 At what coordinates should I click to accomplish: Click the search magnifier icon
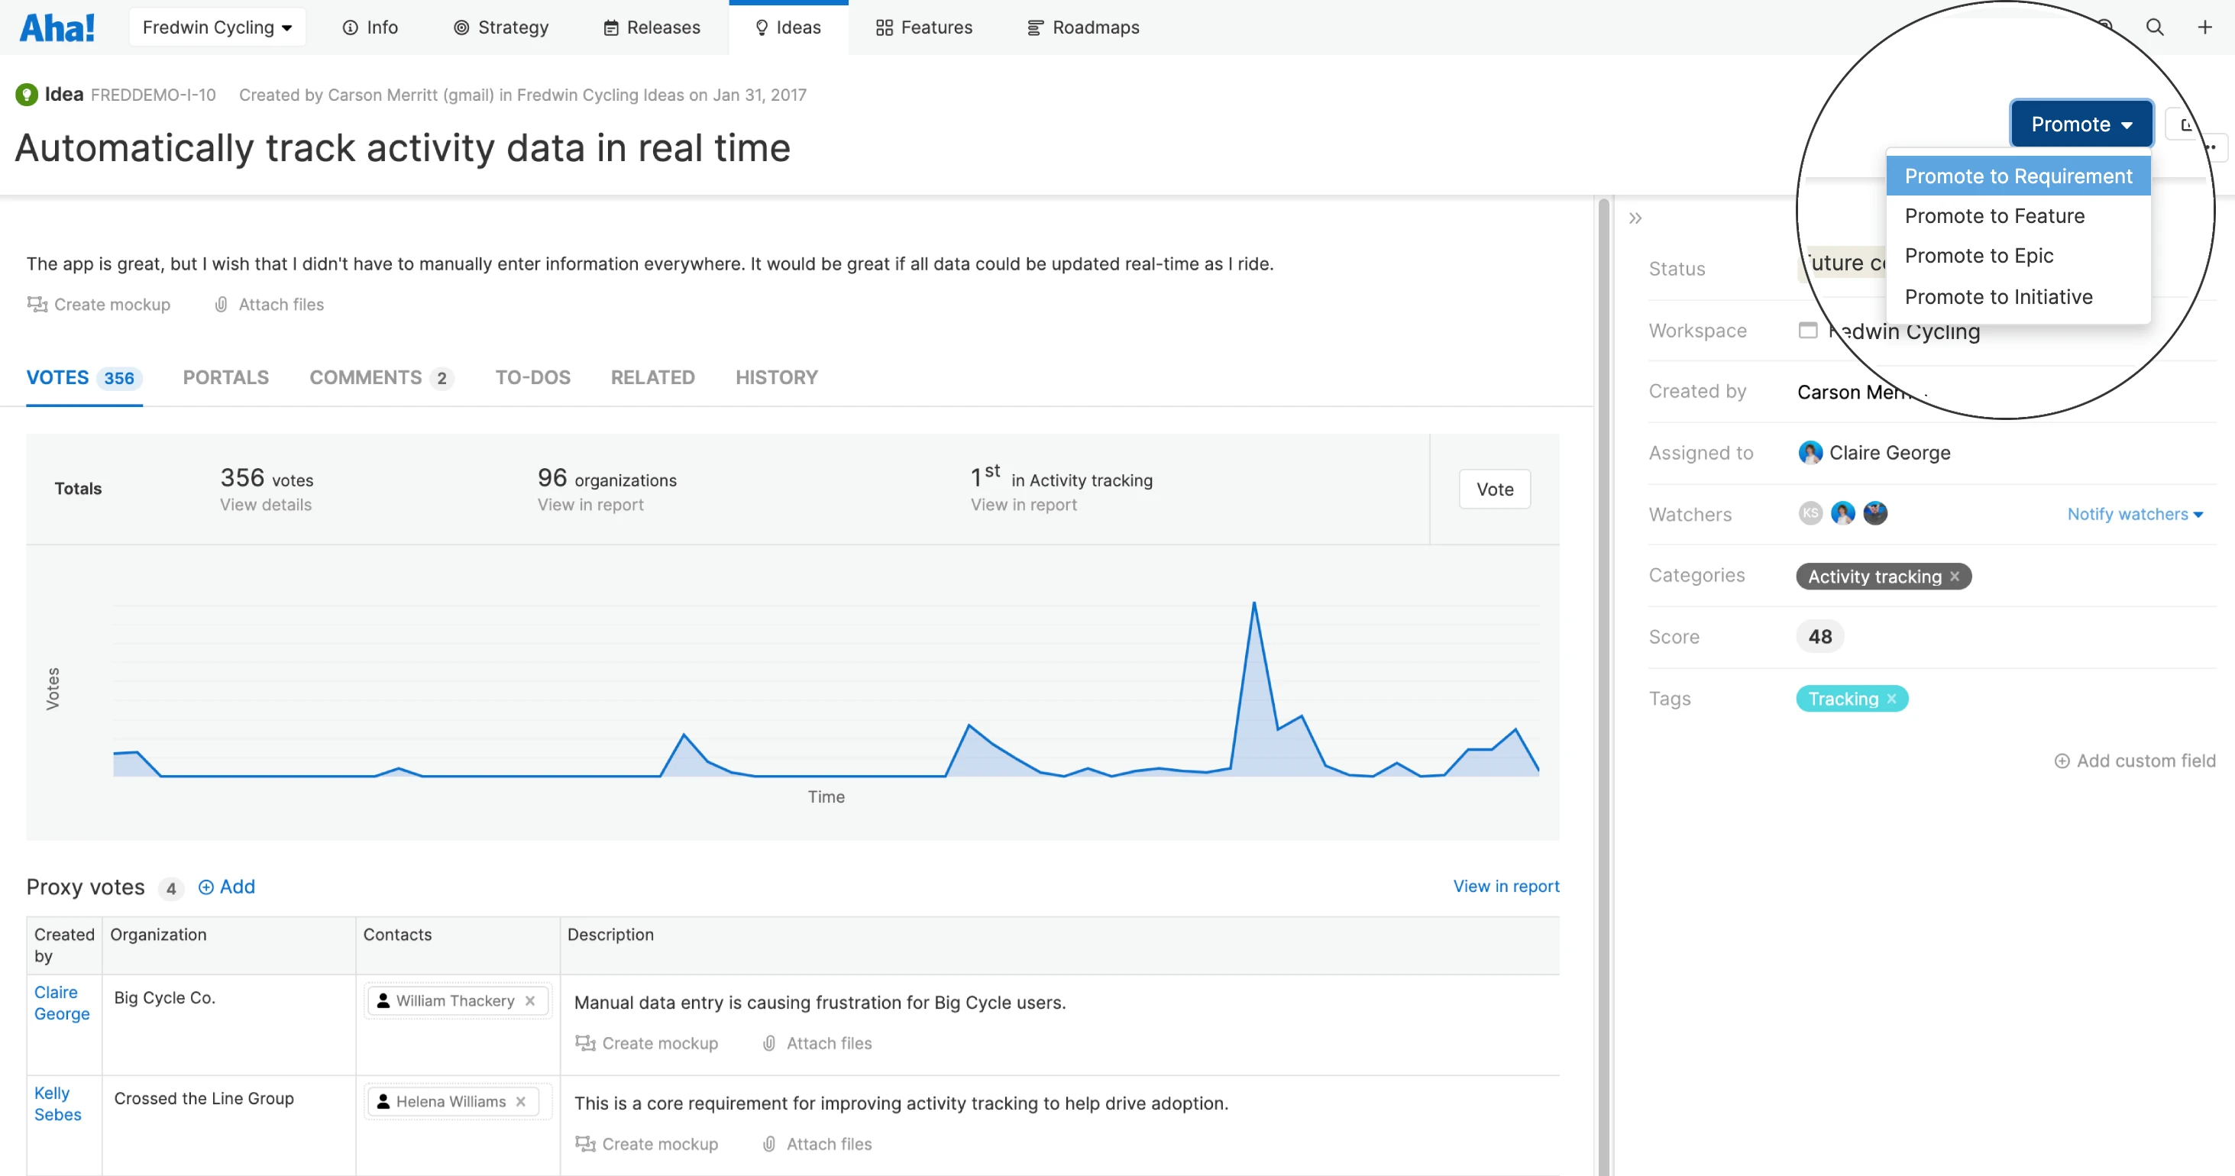(x=2154, y=27)
